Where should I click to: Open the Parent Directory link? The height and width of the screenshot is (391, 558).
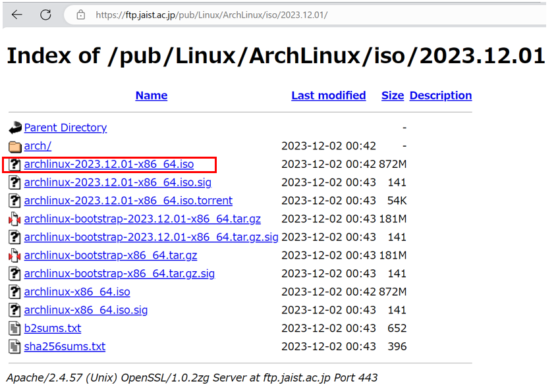[65, 128]
